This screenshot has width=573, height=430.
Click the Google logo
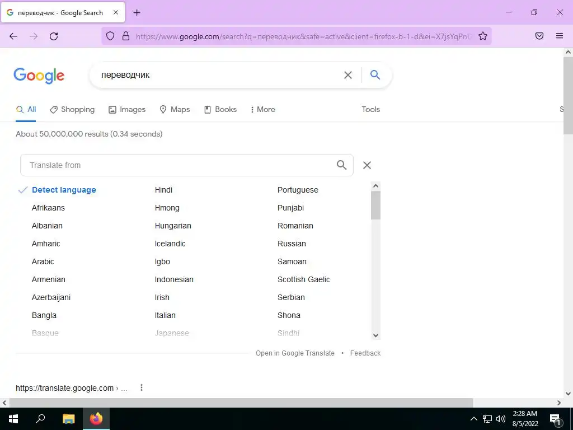click(x=39, y=76)
